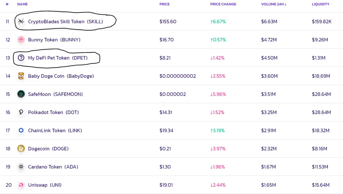Viewport: 343px width, 194px height.
Task: Click the $11.53M liquidity value
Action: (x=320, y=167)
